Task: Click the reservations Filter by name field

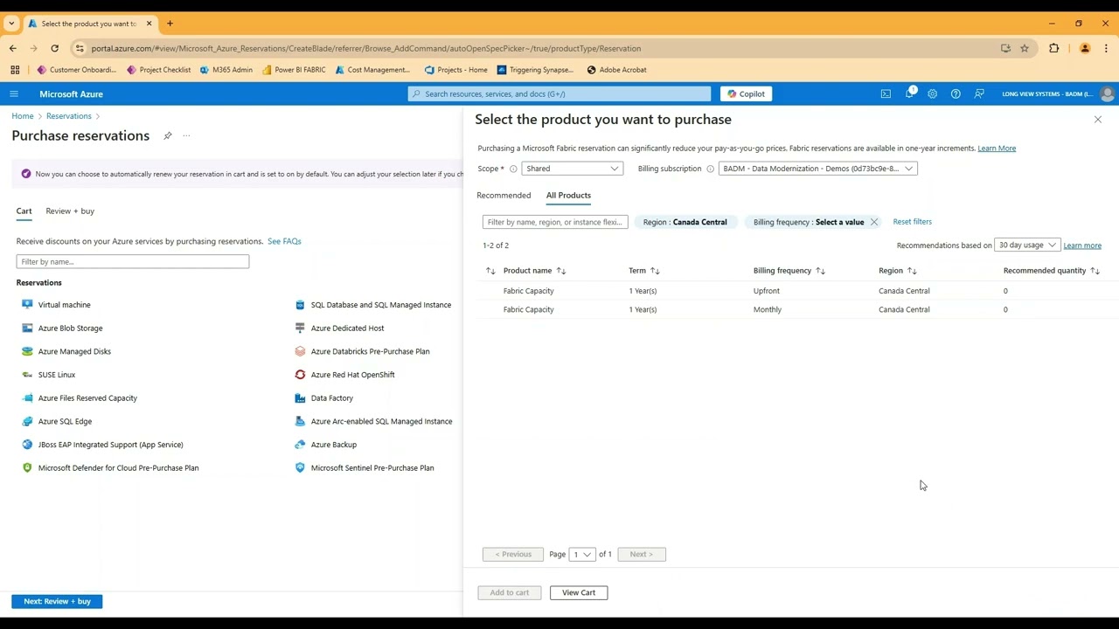Action: [x=133, y=262]
